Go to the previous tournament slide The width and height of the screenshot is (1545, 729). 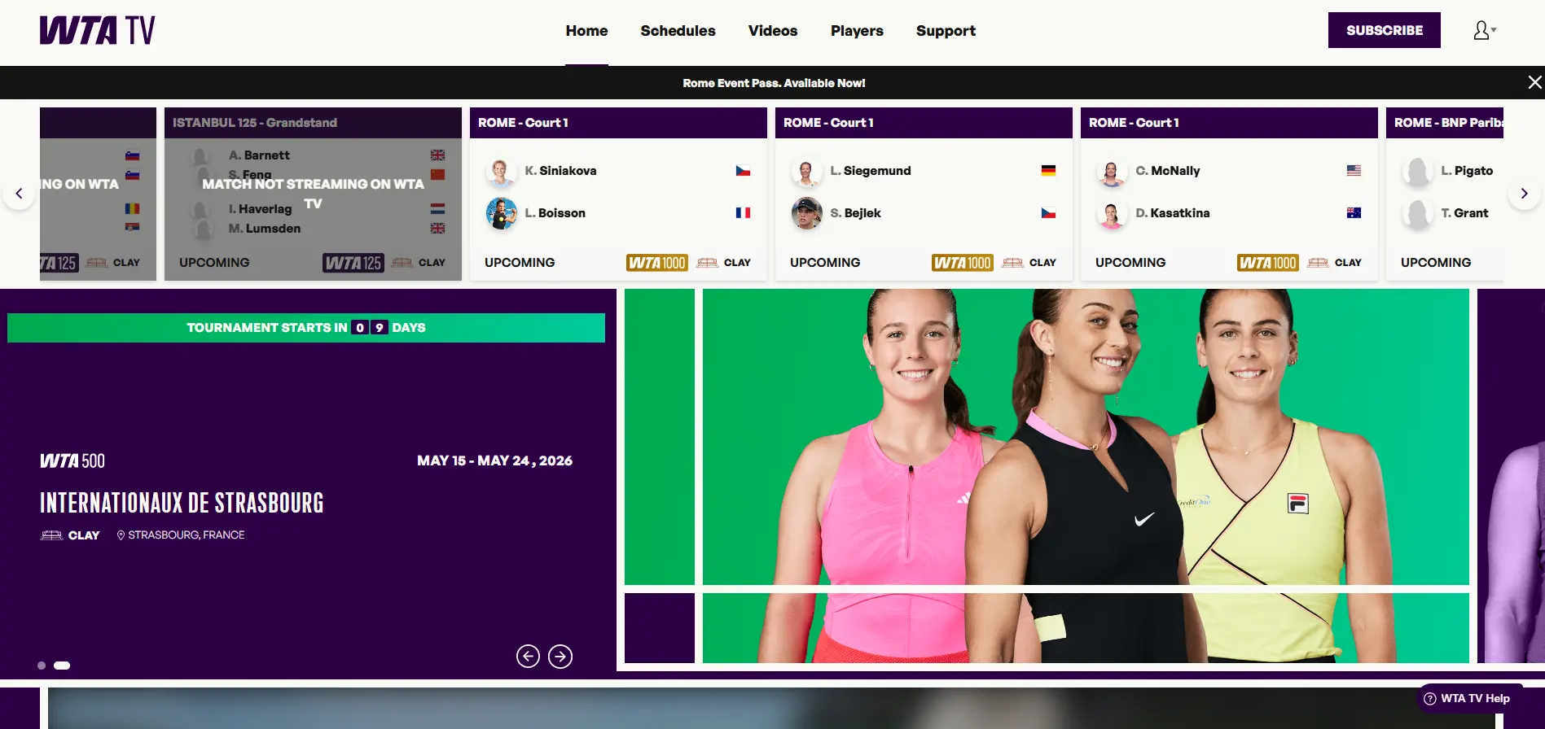(528, 657)
